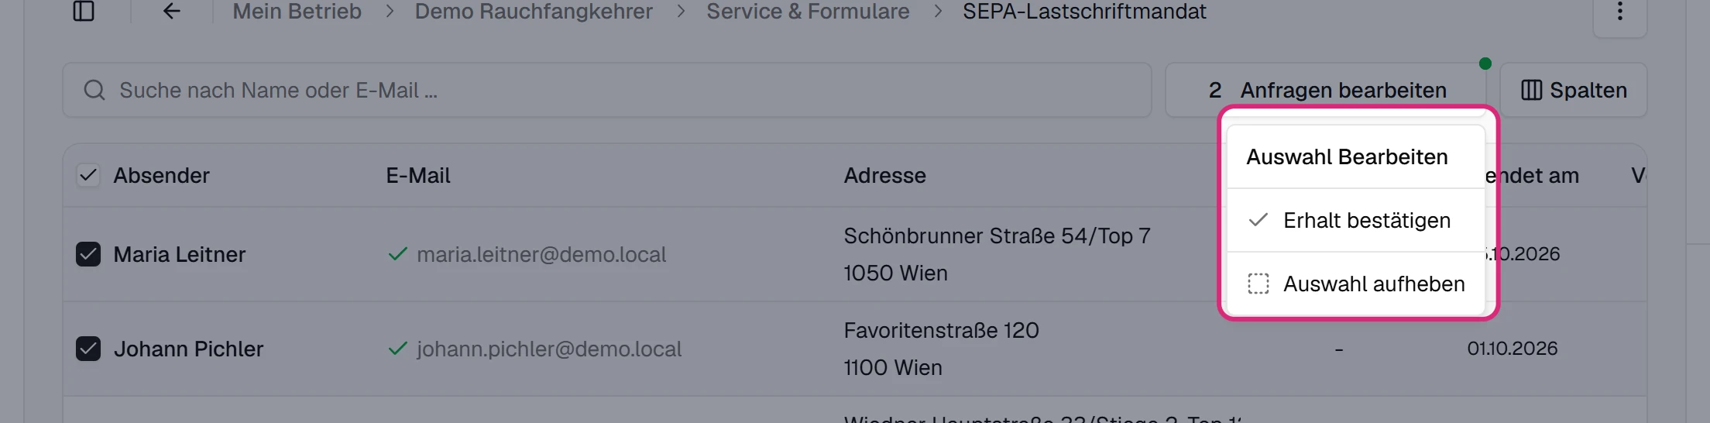Click the search magnifier icon
Viewport: 1710px width, 423px height.
(x=94, y=91)
